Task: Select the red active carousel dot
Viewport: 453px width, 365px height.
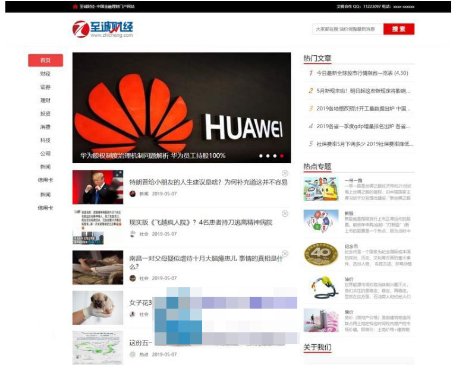Action: [282, 156]
